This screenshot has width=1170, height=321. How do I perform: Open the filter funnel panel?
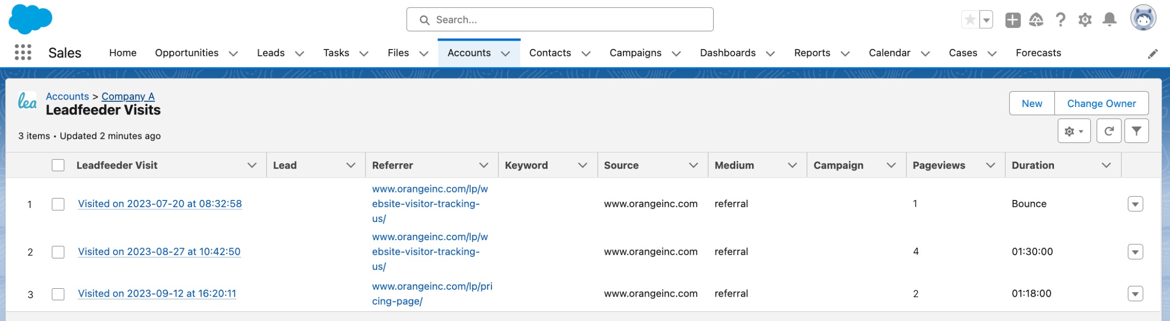click(x=1136, y=131)
